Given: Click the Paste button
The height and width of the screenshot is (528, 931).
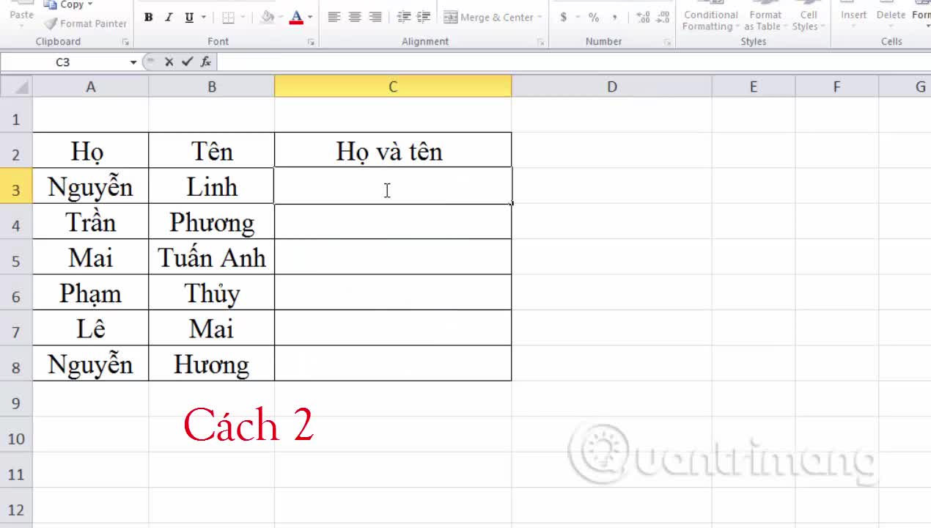Looking at the screenshot, I should [21, 15].
